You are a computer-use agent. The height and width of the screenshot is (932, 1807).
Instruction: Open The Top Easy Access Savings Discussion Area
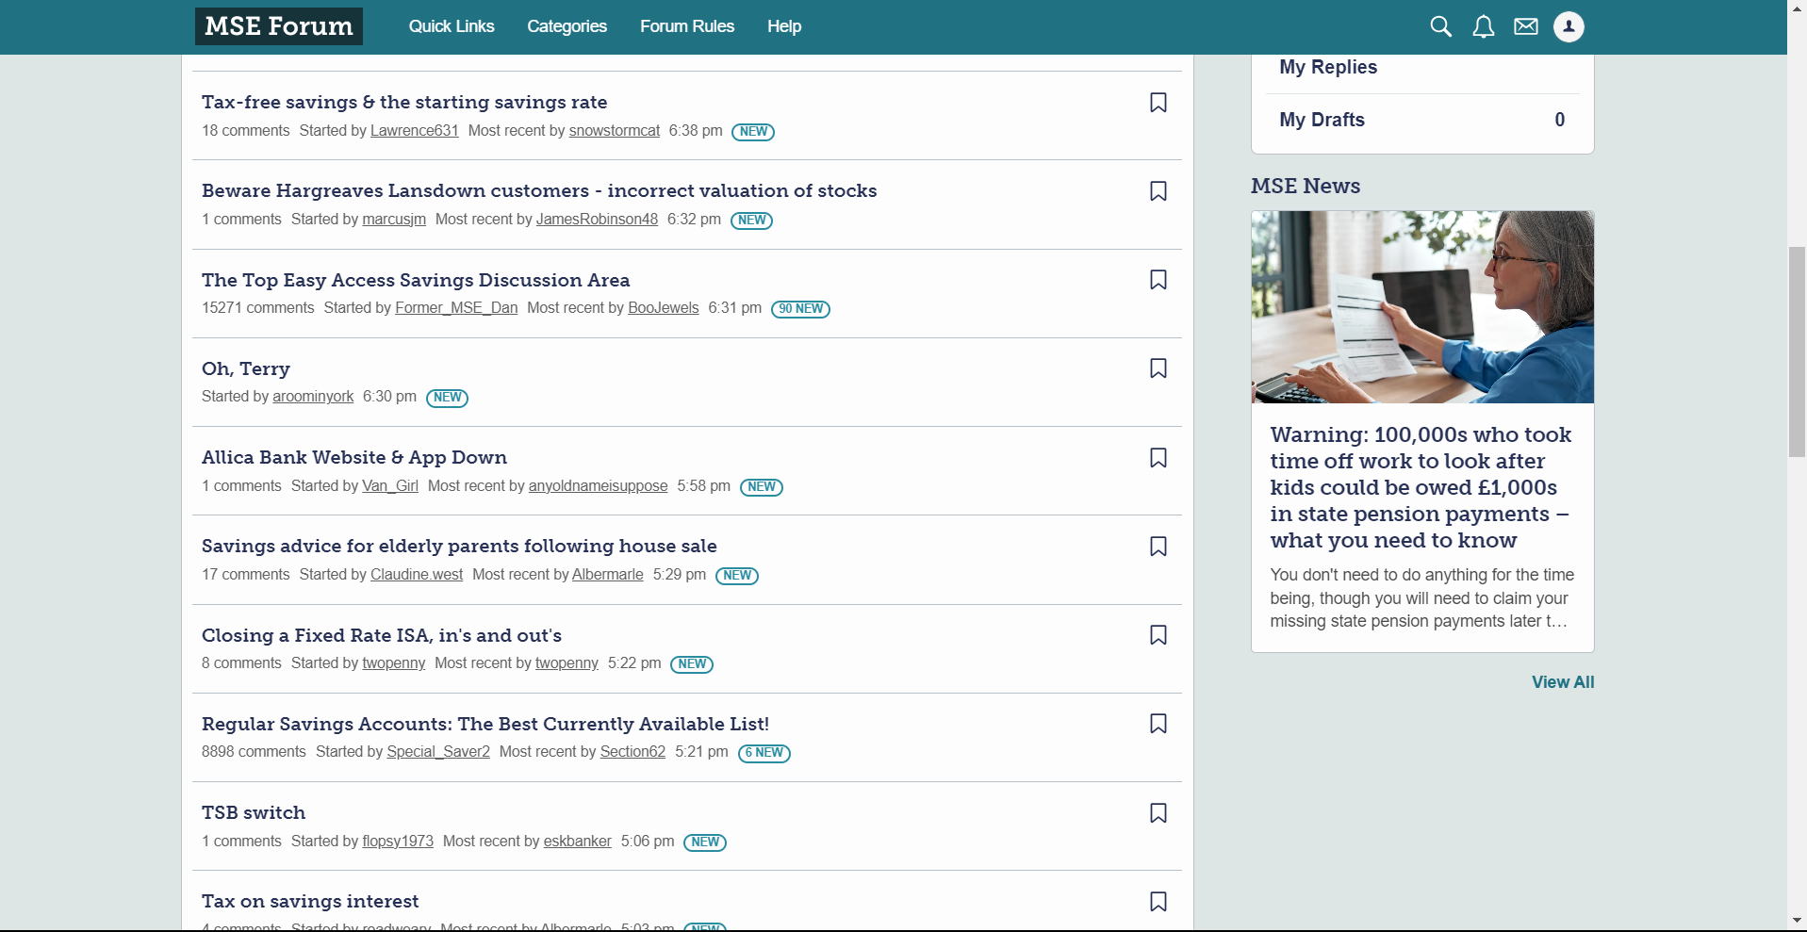pyautogui.click(x=416, y=280)
